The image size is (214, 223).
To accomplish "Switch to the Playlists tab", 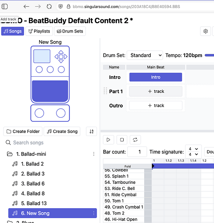I will (39, 31).
